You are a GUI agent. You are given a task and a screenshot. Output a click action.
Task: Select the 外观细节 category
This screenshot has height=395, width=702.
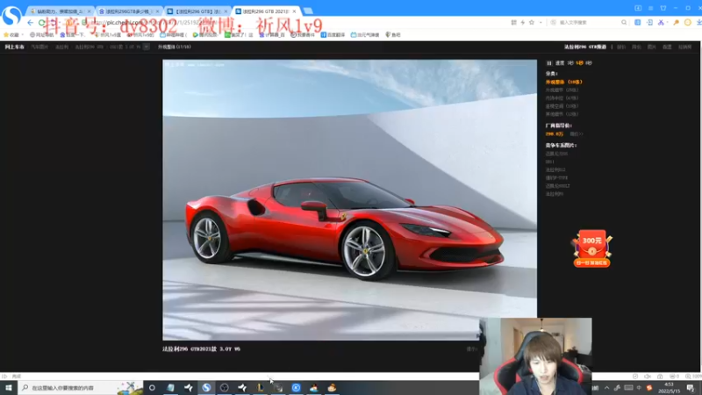562,90
